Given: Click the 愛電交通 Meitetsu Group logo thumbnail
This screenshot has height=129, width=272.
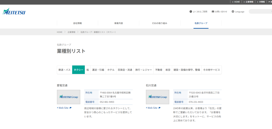Looking at the screenshot, I should tap(69, 97).
